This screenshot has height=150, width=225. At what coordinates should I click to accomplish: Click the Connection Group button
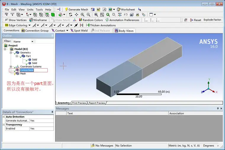[35, 30]
